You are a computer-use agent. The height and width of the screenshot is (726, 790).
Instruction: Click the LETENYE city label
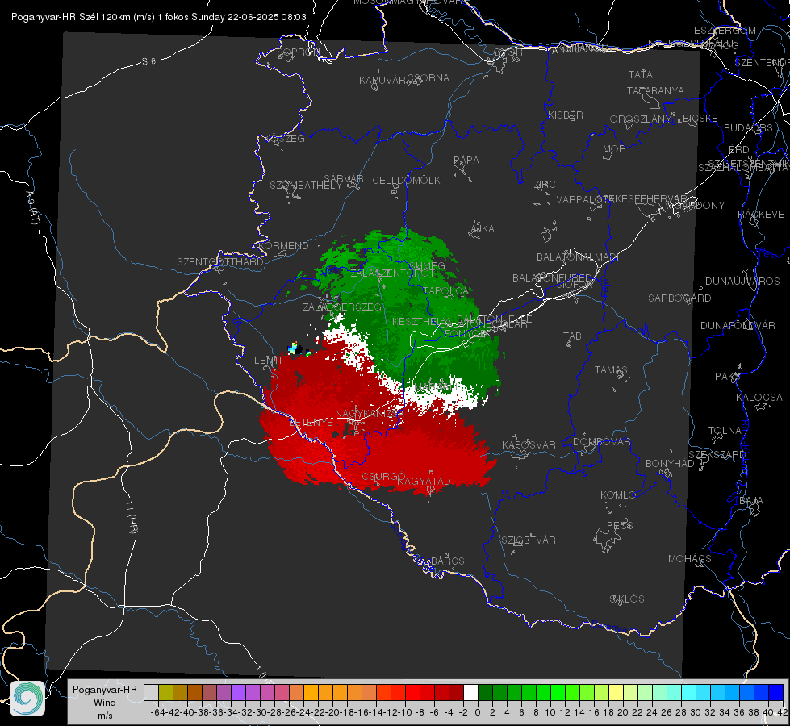tap(311, 423)
